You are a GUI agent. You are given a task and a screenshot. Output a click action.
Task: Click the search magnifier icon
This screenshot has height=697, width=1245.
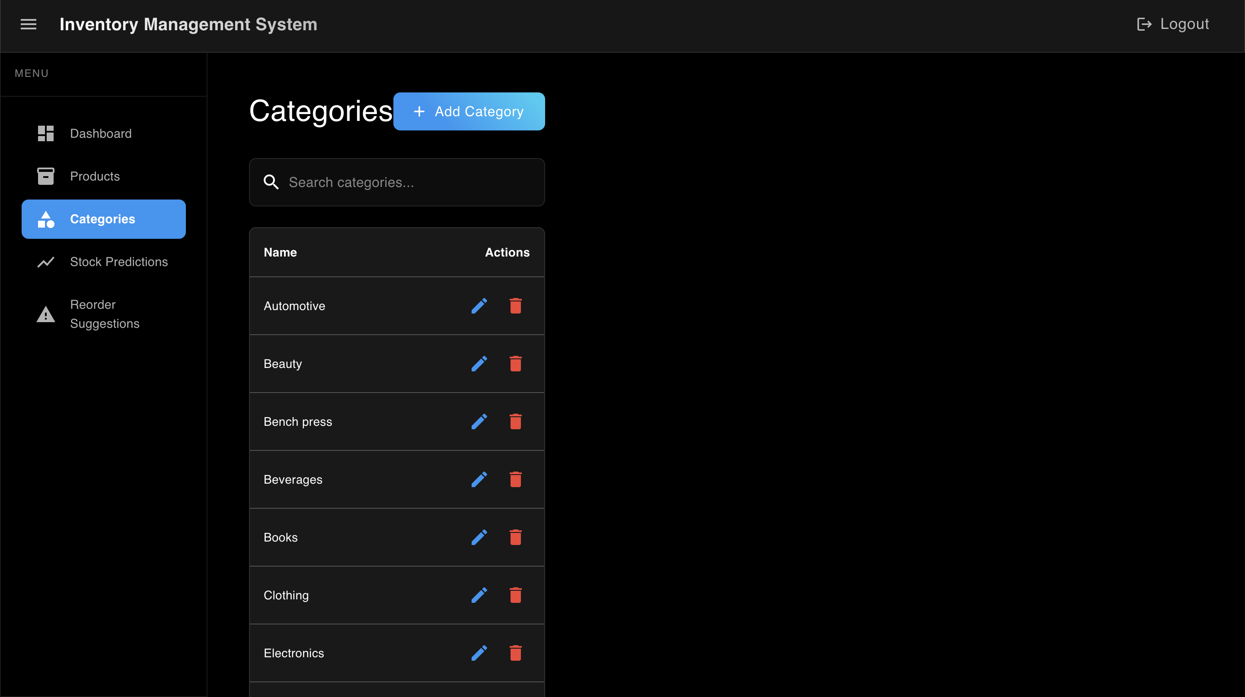271,182
